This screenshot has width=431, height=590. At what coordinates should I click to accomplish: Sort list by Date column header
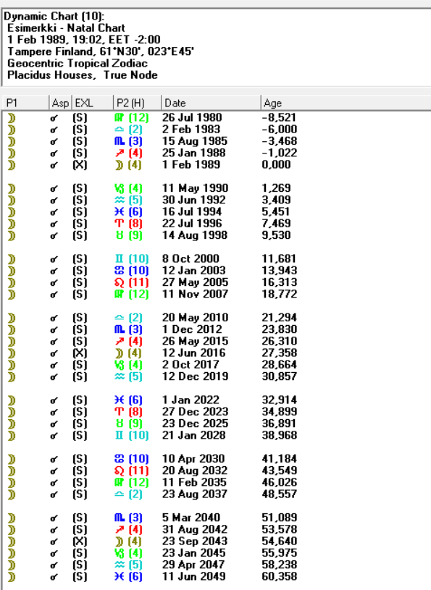pos(211,103)
